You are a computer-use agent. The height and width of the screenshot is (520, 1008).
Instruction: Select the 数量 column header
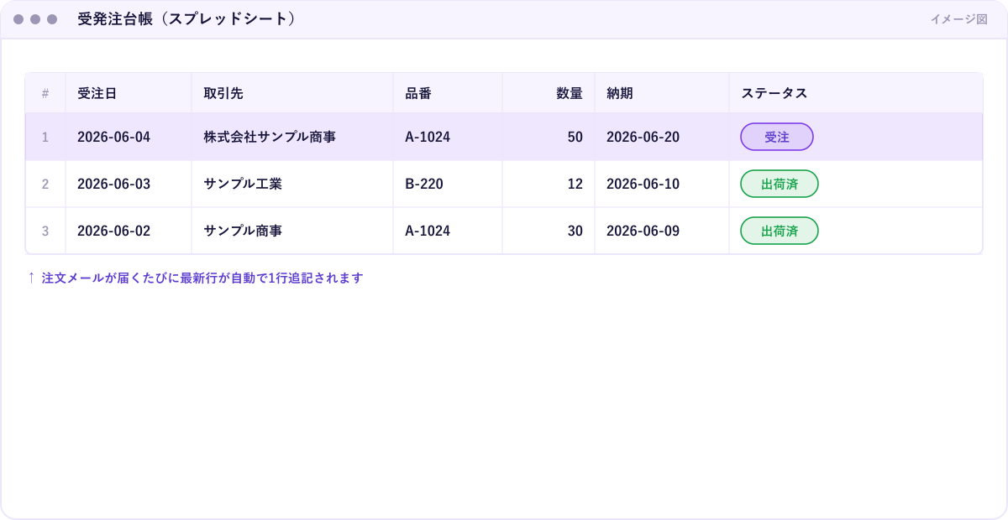tap(549, 93)
